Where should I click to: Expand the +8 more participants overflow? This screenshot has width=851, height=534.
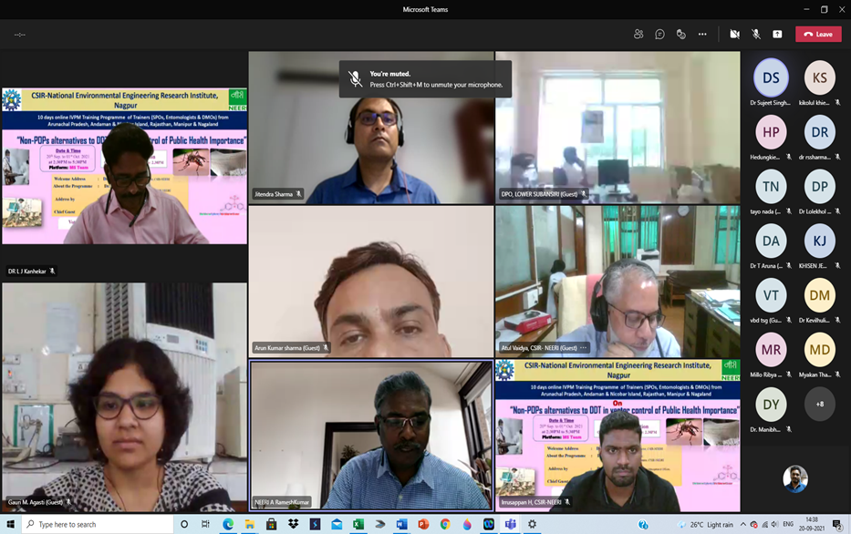[819, 404]
